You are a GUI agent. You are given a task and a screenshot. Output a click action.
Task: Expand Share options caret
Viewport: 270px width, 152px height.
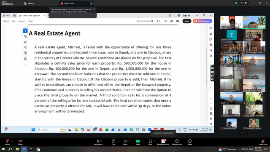(143, 141)
